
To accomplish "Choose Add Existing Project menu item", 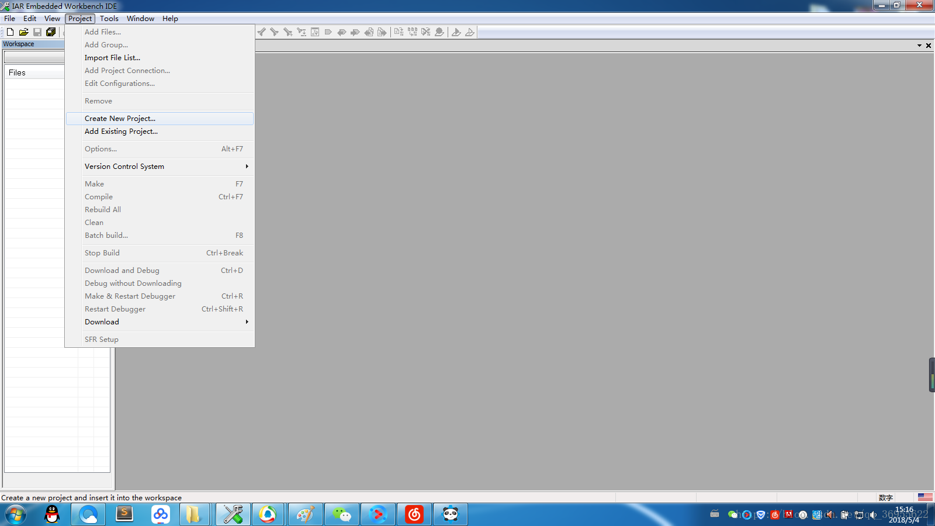I will 160,131.
